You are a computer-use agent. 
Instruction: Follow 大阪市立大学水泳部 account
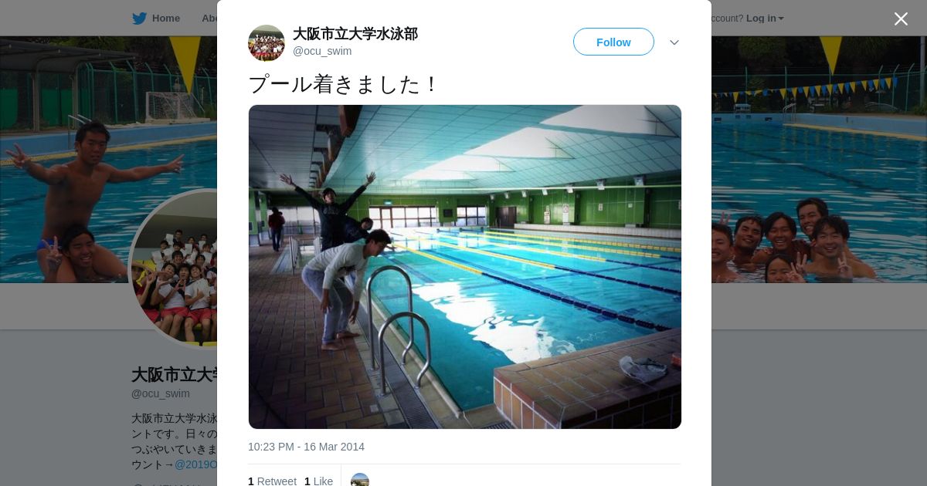[613, 42]
